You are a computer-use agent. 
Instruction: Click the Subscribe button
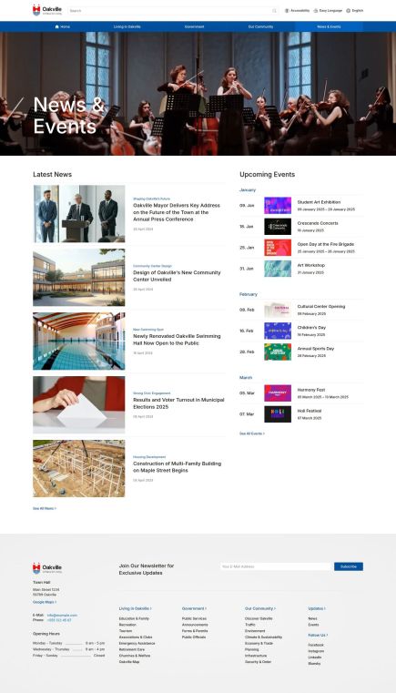click(349, 566)
